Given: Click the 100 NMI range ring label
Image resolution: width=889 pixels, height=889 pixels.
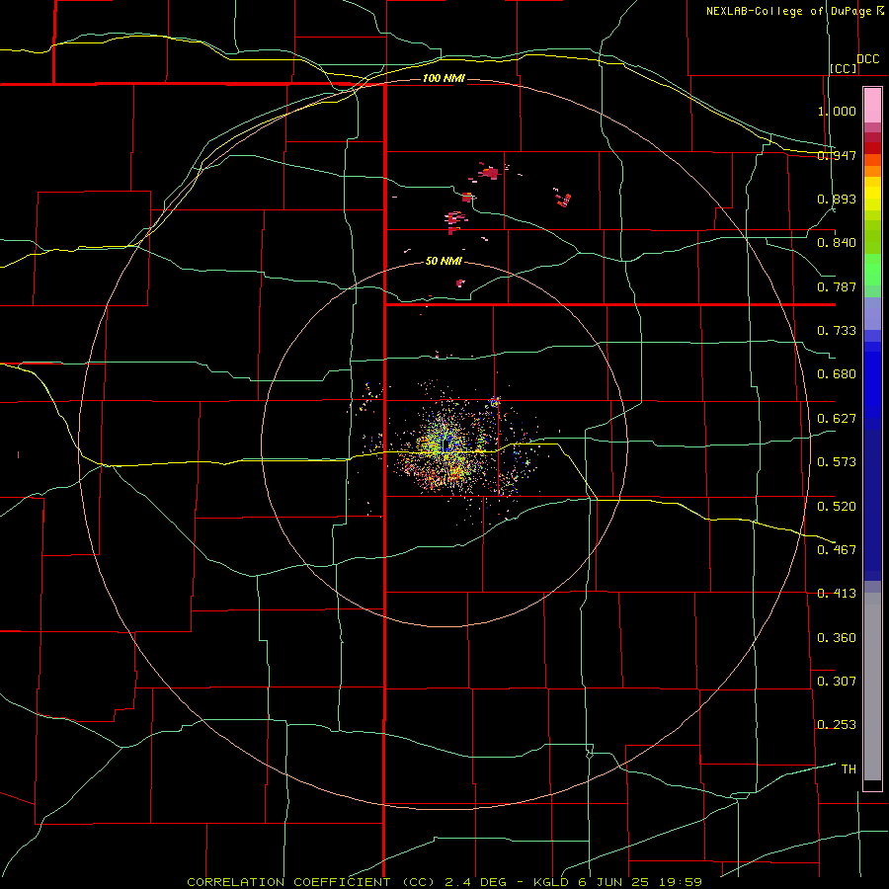Looking at the screenshot, I should tap(444, 78).
